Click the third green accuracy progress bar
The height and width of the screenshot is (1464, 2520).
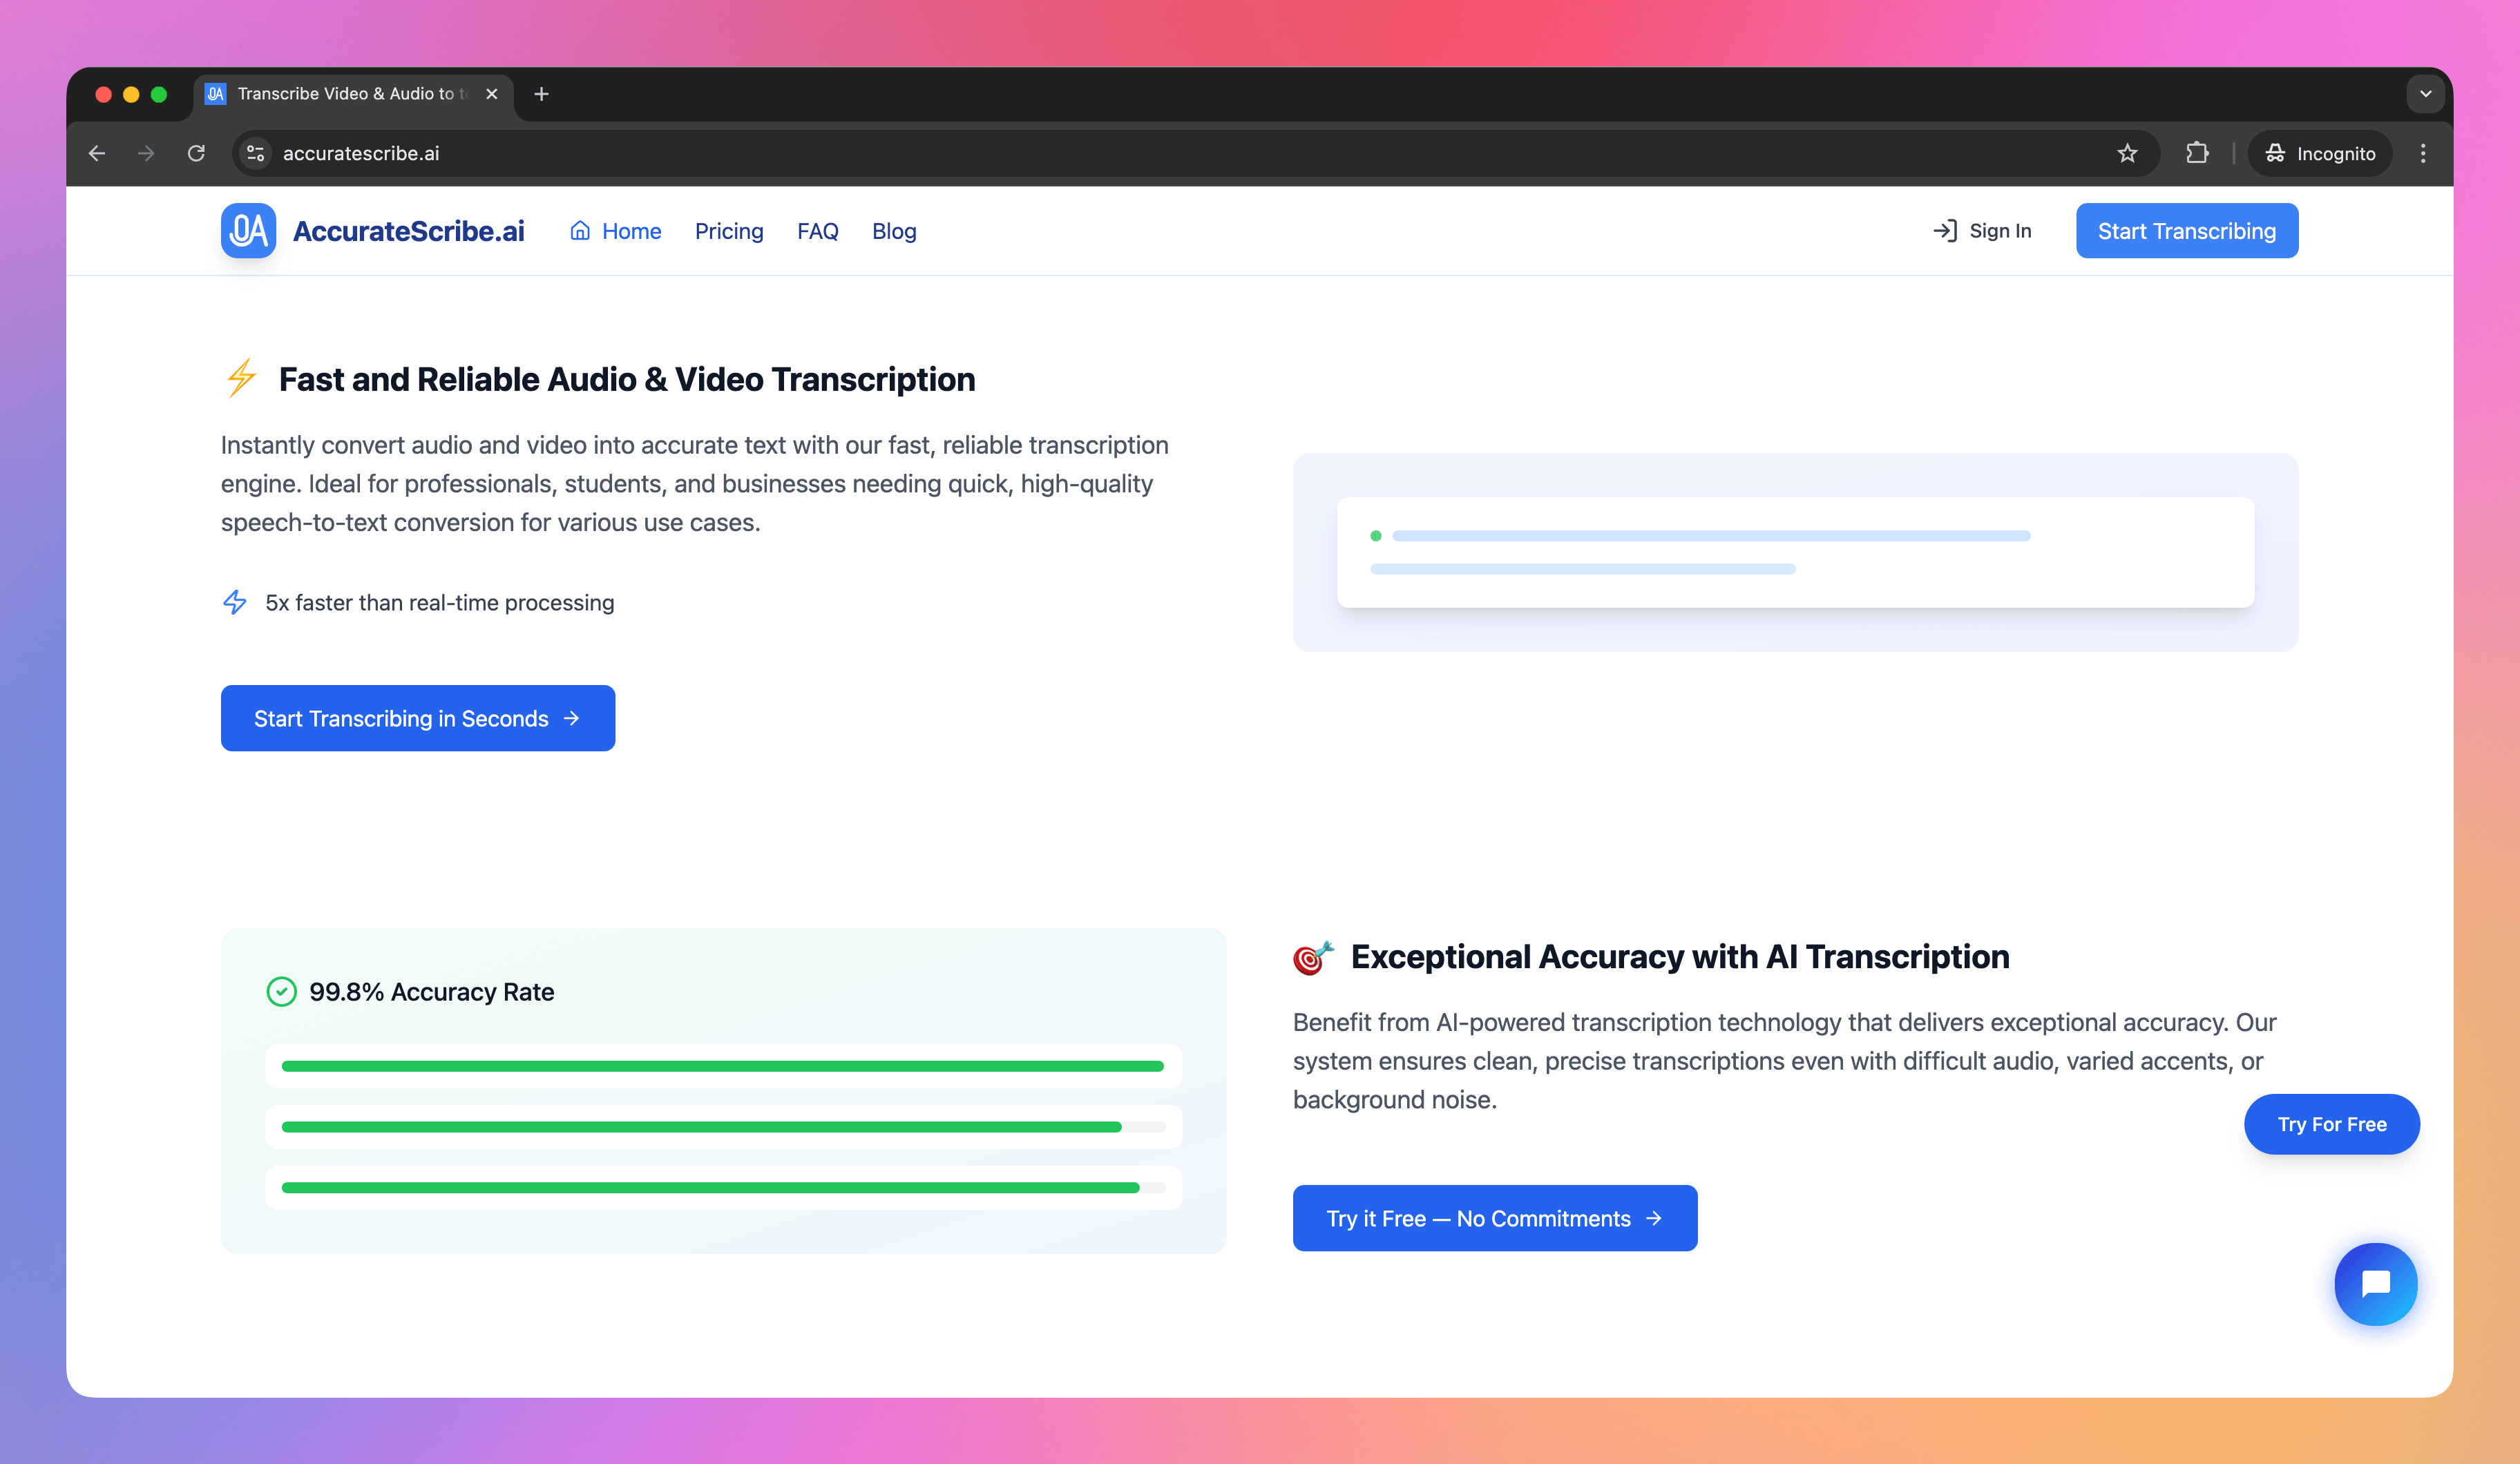point(723,1188)
